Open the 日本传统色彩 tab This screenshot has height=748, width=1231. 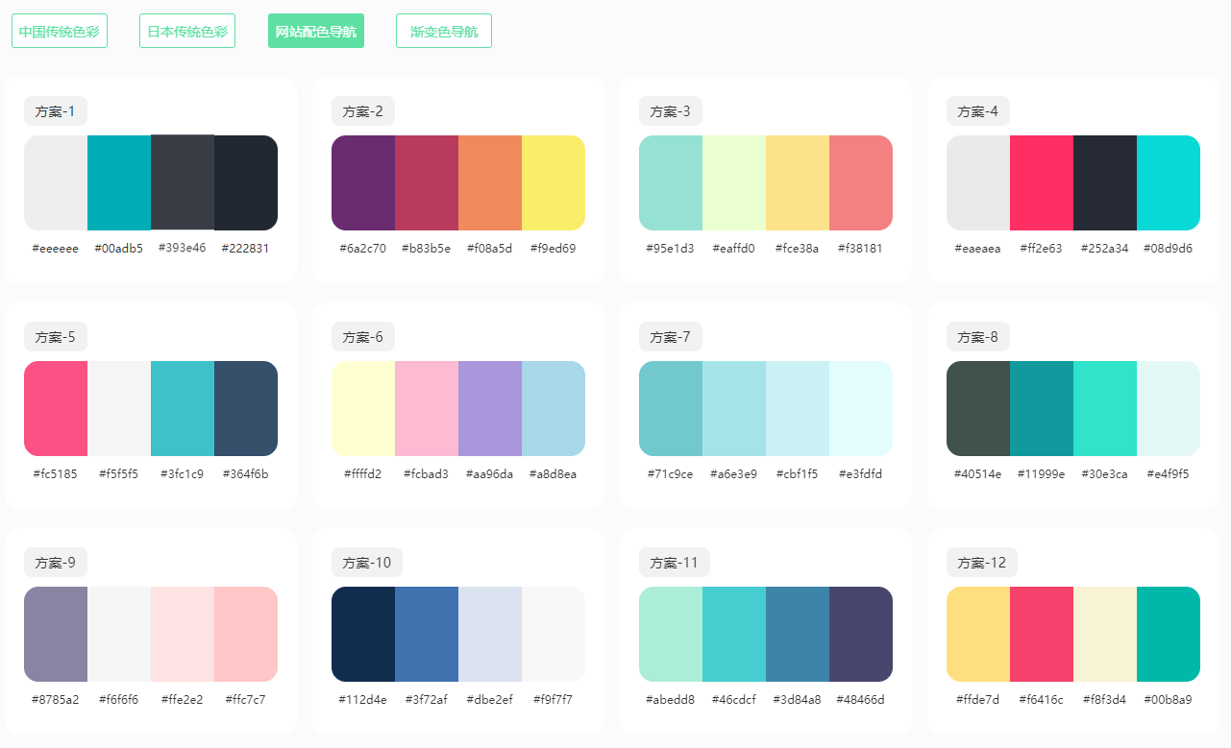(x=187, y=31)
